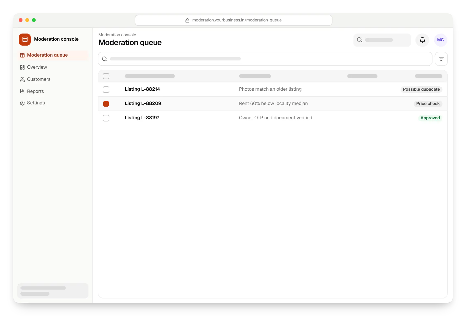Click the magnifier icon in the queue search bar
The width and height of the screenshot is (466, 316).
[x=104, y=59]
